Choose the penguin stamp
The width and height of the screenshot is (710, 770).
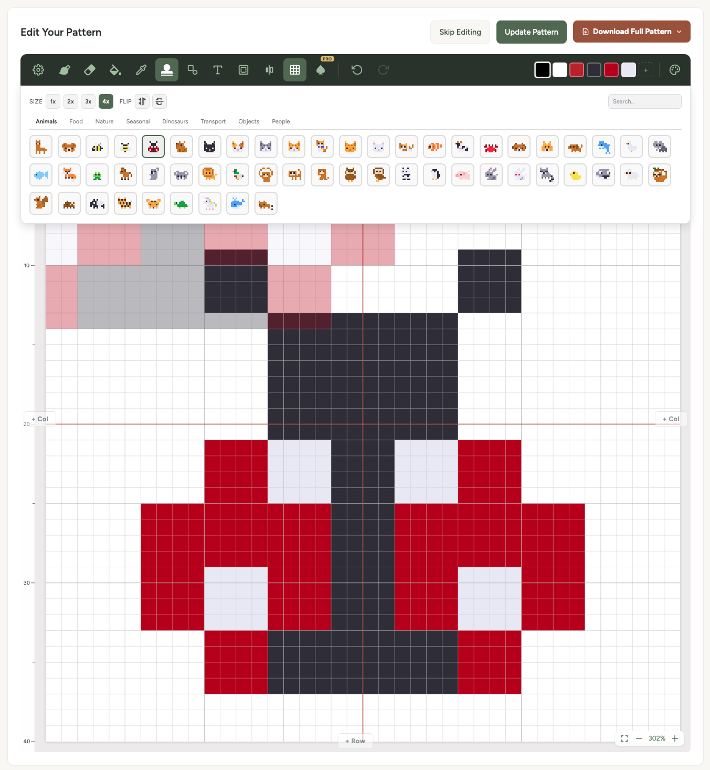[435, 175]
